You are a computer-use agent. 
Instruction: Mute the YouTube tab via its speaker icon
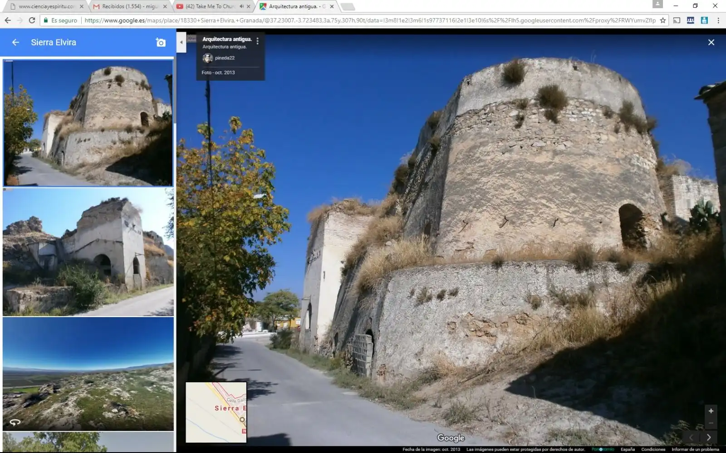241,6
